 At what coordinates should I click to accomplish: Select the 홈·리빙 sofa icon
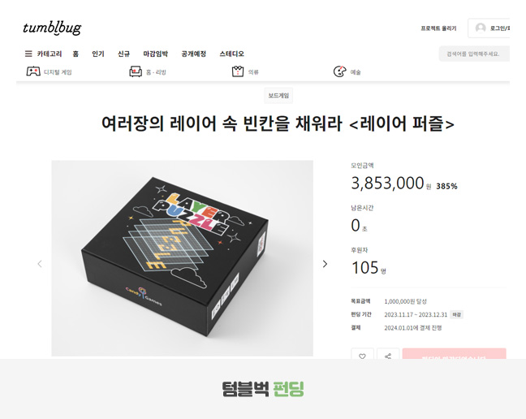(x=136, y=71)
